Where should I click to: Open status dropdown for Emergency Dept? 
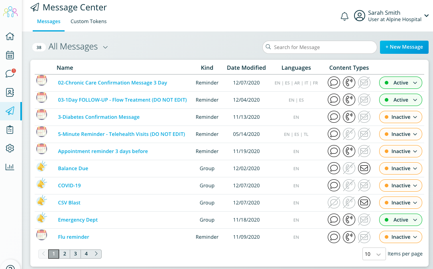click(401, 220)
